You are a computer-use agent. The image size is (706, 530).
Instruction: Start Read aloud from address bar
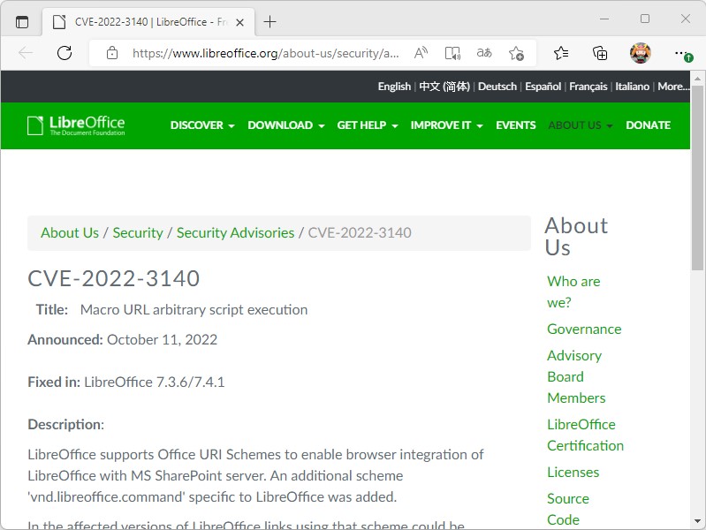point(421,53)
